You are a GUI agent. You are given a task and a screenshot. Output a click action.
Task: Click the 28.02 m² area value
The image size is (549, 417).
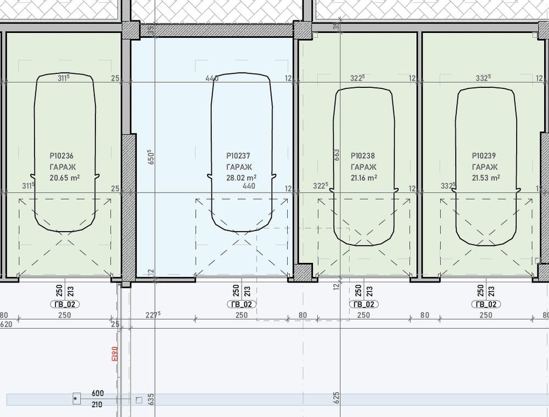pos(242,178)
